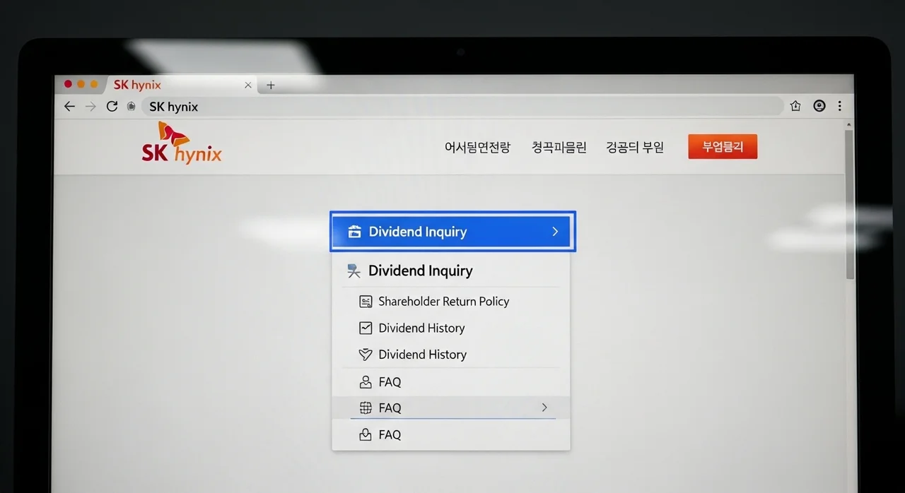
Task: Expand the submenu arrow on highlighted FAQ row
Action: click(544, 408)
